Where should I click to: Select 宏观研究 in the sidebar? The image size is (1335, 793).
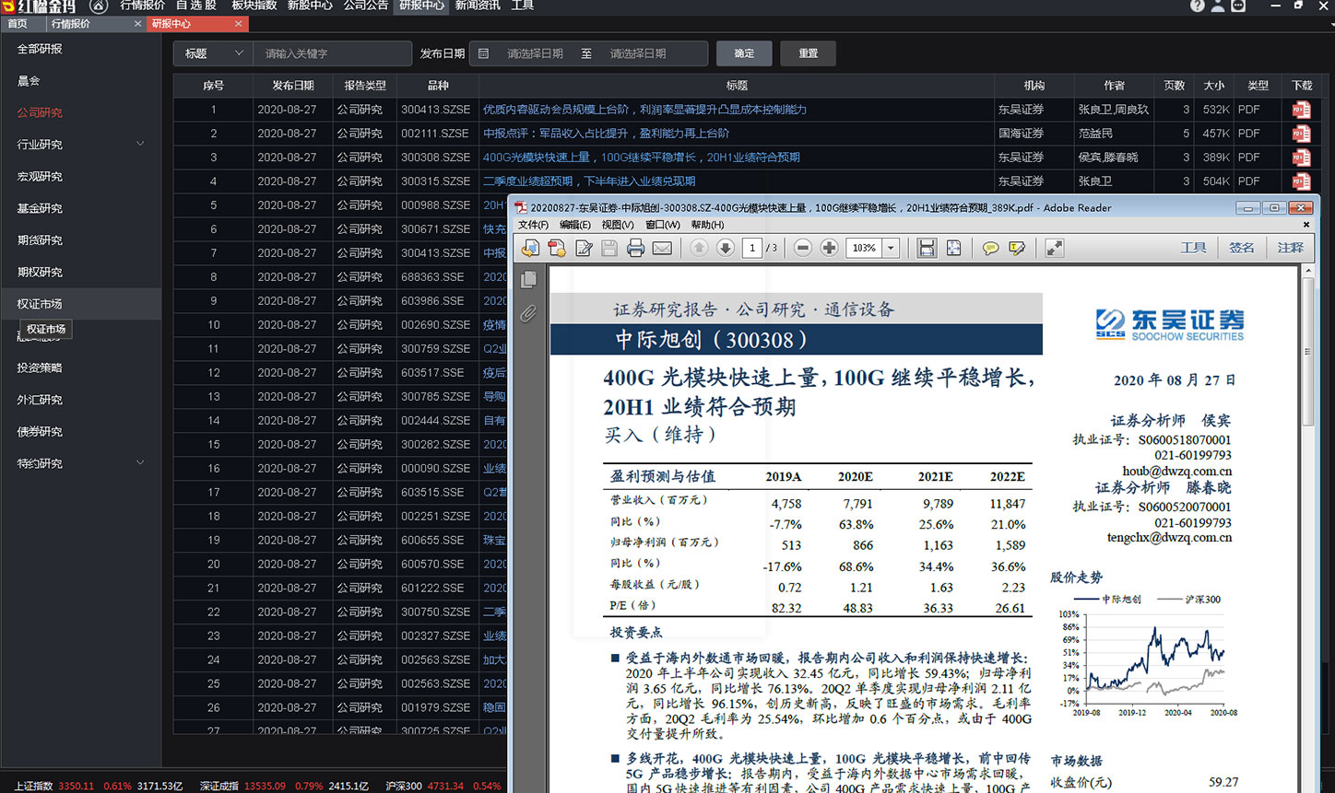40,176
